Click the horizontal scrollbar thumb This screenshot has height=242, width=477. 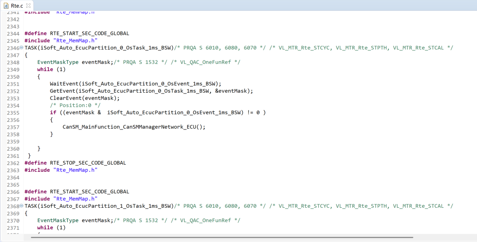[220, 237]
